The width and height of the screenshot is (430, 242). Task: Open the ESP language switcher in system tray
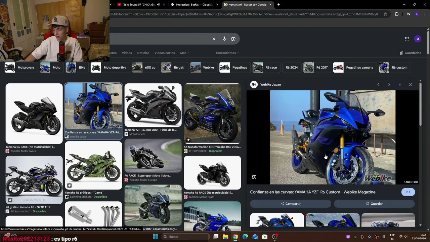pyautogui.click(x=392, y=237)
